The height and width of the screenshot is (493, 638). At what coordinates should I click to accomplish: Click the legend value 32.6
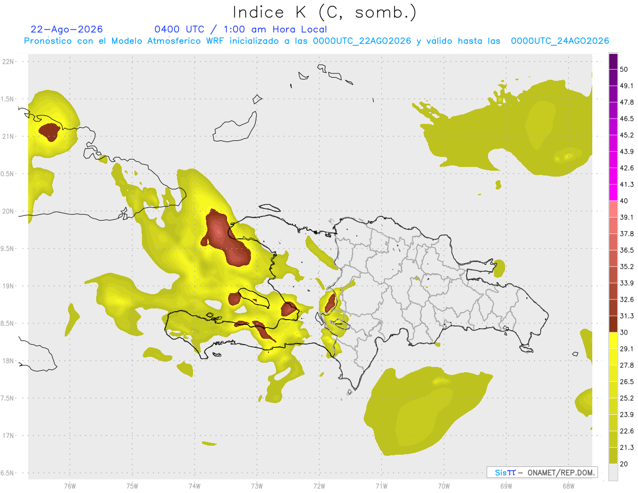click(626, 299)
